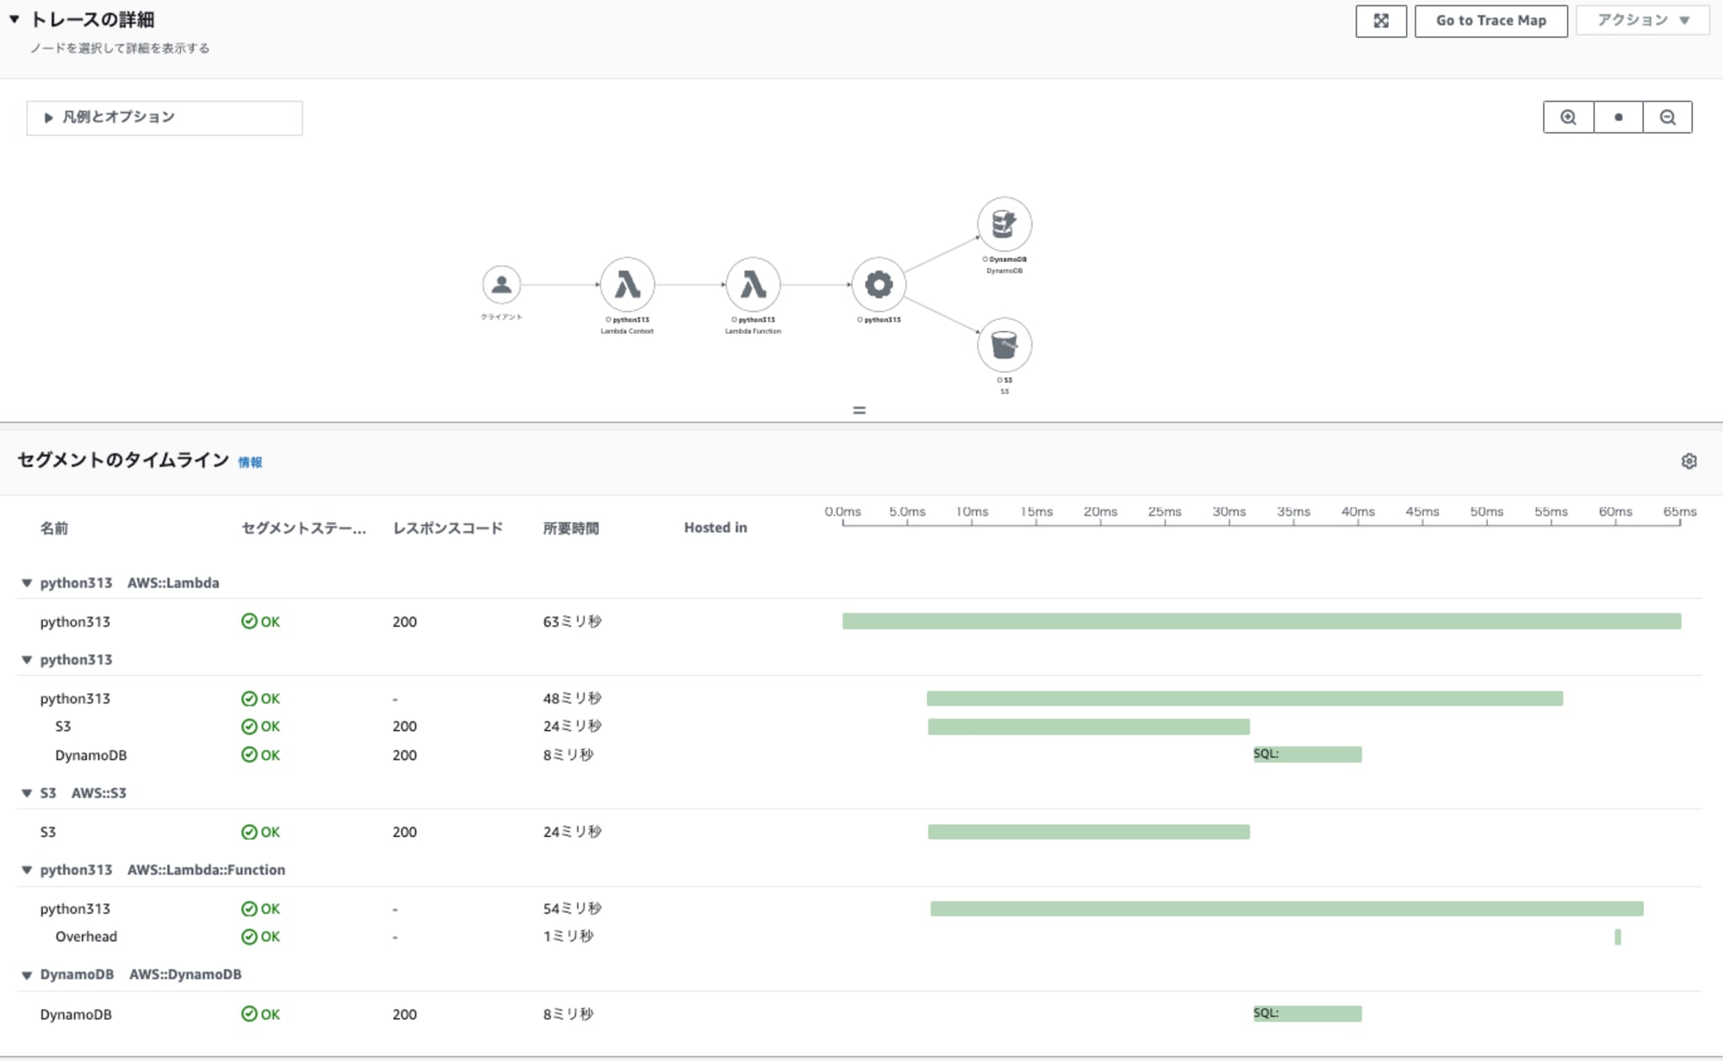The image size is (1723, 1061).
Task: Zoom out on the trace map
Action: 1668,117
